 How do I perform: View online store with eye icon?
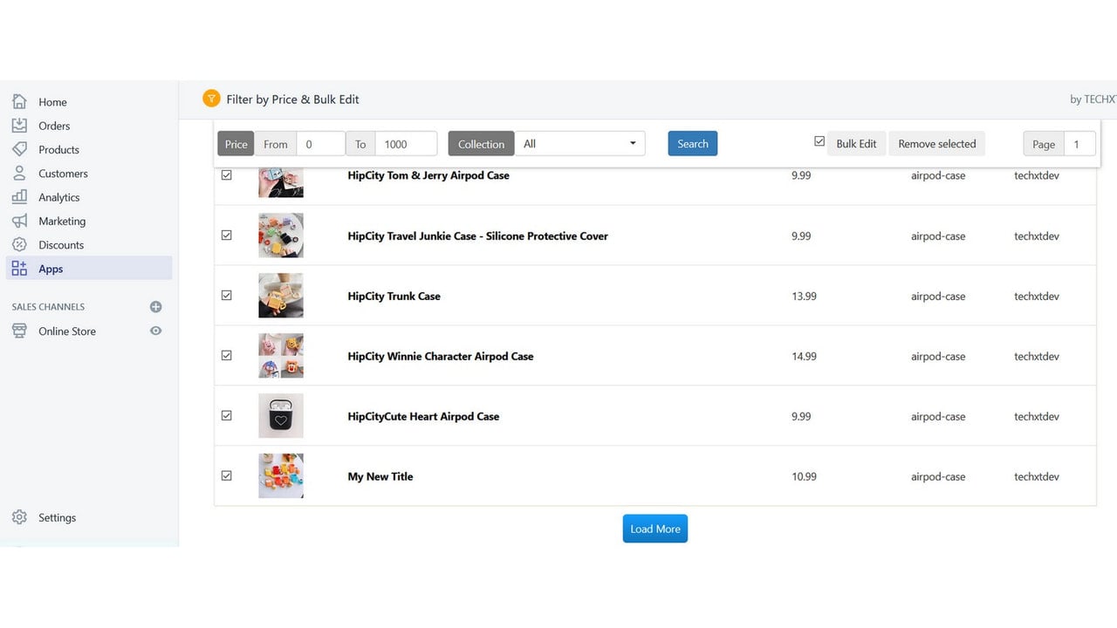pos(155,331)
